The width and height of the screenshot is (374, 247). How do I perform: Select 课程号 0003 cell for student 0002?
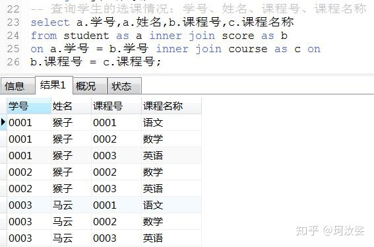pyautogui.click(x=116, y=188)
